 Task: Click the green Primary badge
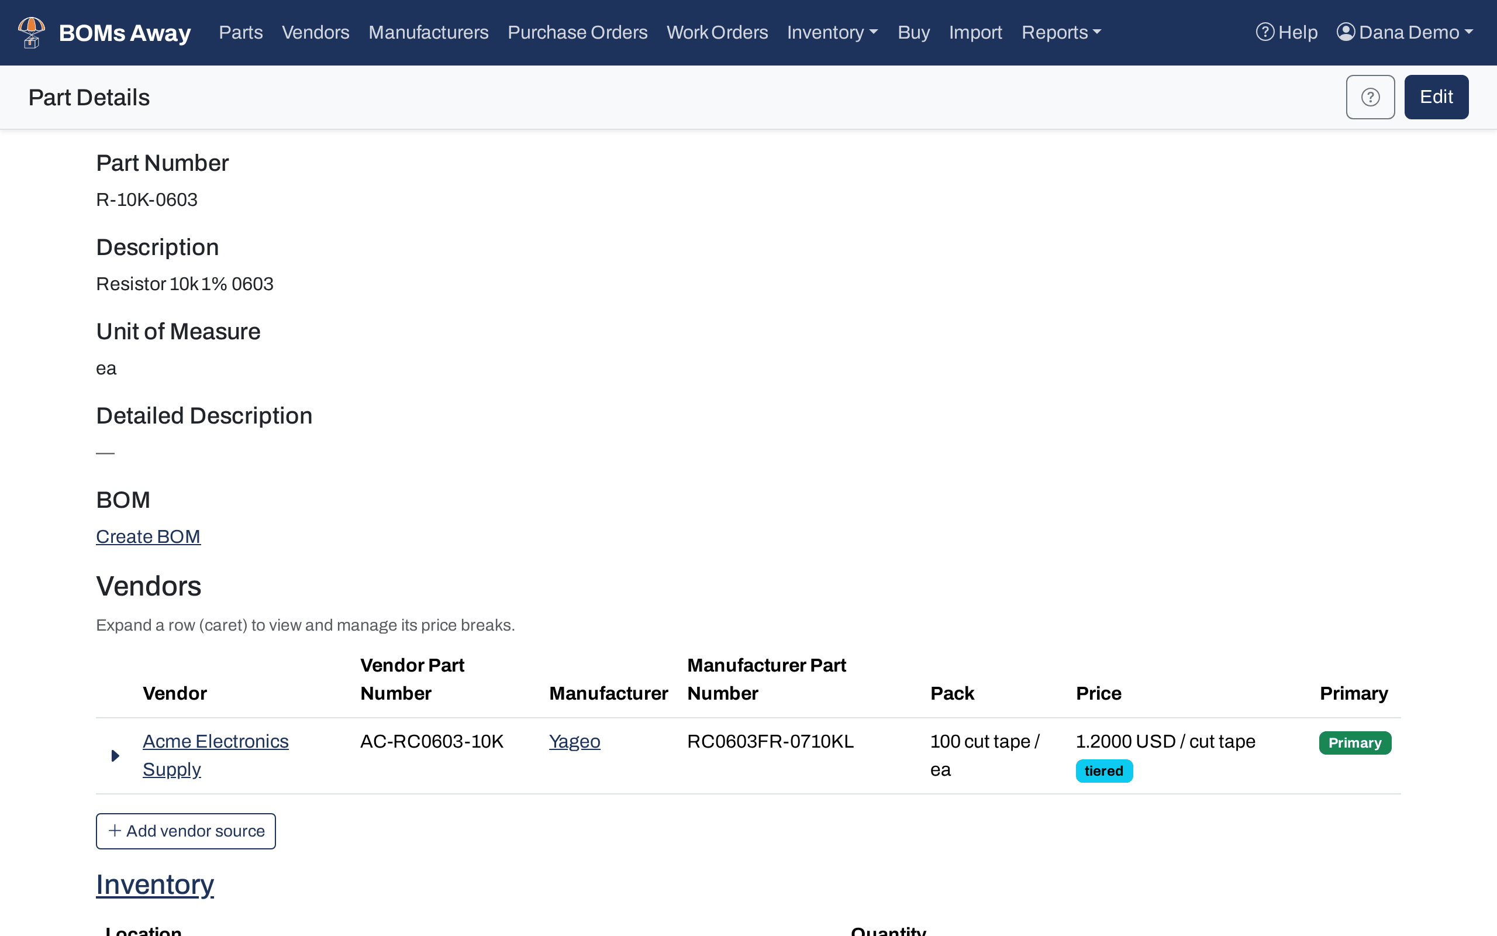[1355, 743]
